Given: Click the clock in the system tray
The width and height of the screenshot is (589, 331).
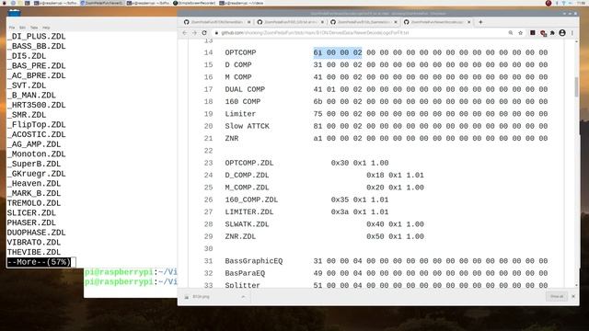Looking at the screenshot, I should point(582,3).
